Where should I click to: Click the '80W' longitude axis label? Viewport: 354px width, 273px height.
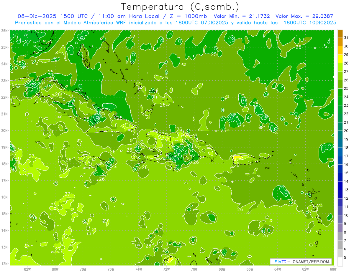[55, 269]
